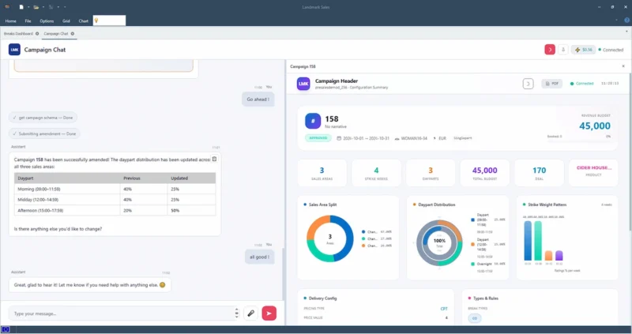Click the 'all good !' chat bubble
This screenshot has height=334, width=632.
coord(259,257)
